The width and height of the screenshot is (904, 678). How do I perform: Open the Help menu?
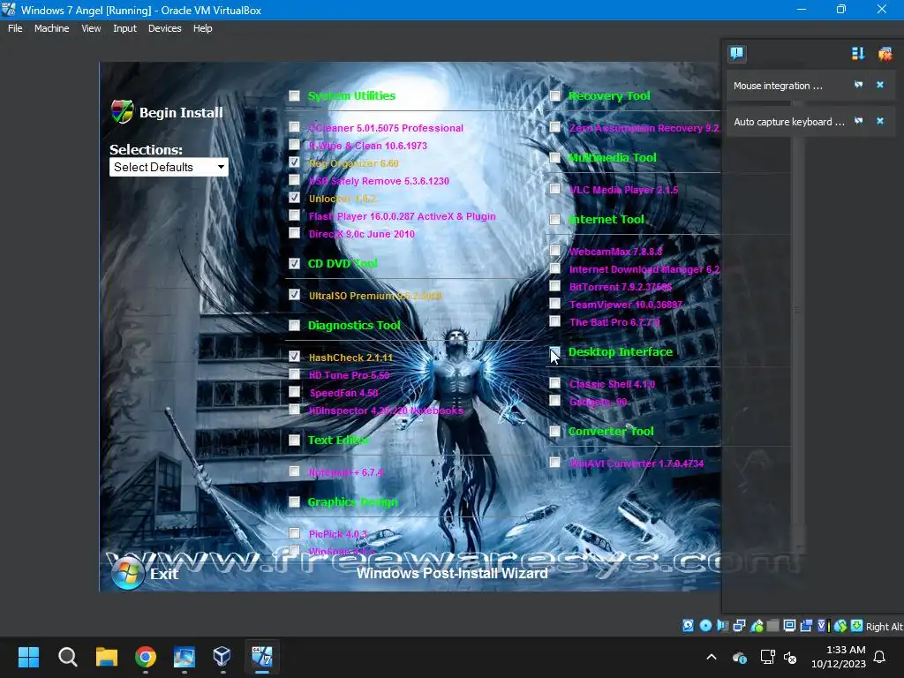pyautogui.click(x=202, y=28)
